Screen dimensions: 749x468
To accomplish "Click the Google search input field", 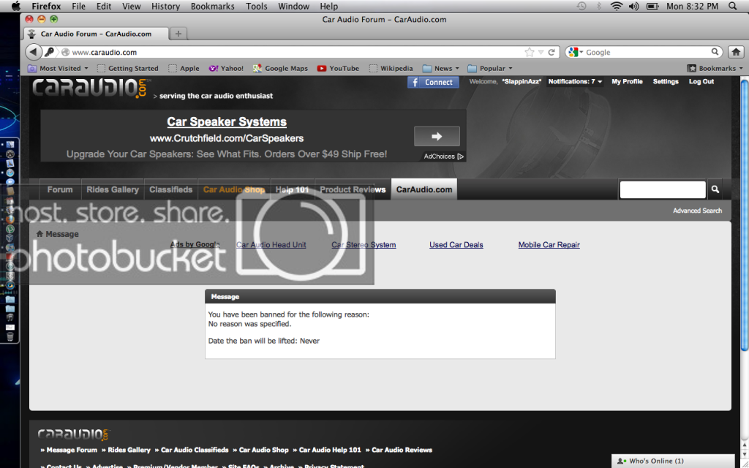I will [648, 52].
